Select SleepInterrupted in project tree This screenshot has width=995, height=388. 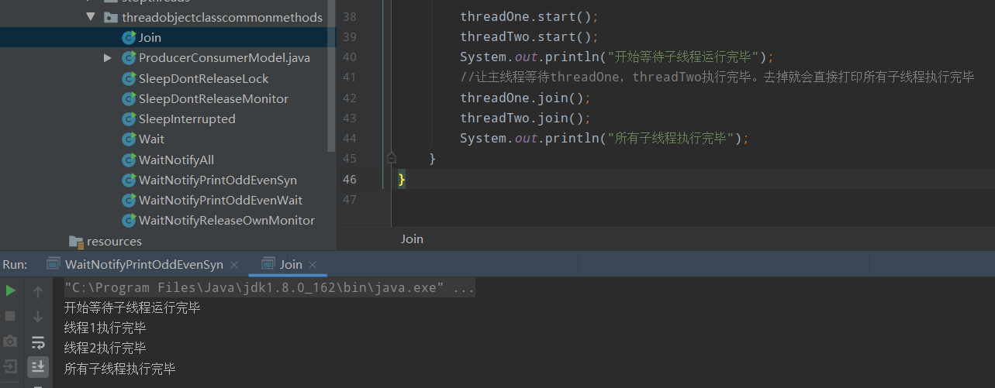pyautogui.click(x=187, y=118)
